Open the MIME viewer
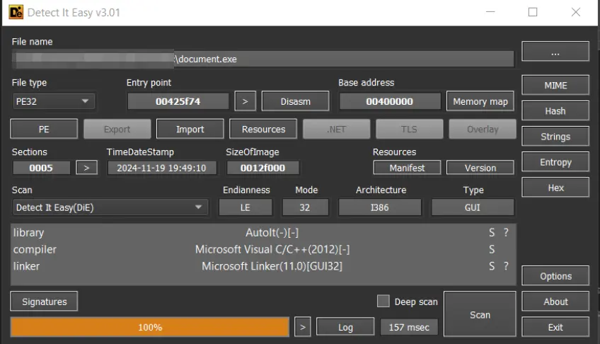 pos(555,86)
